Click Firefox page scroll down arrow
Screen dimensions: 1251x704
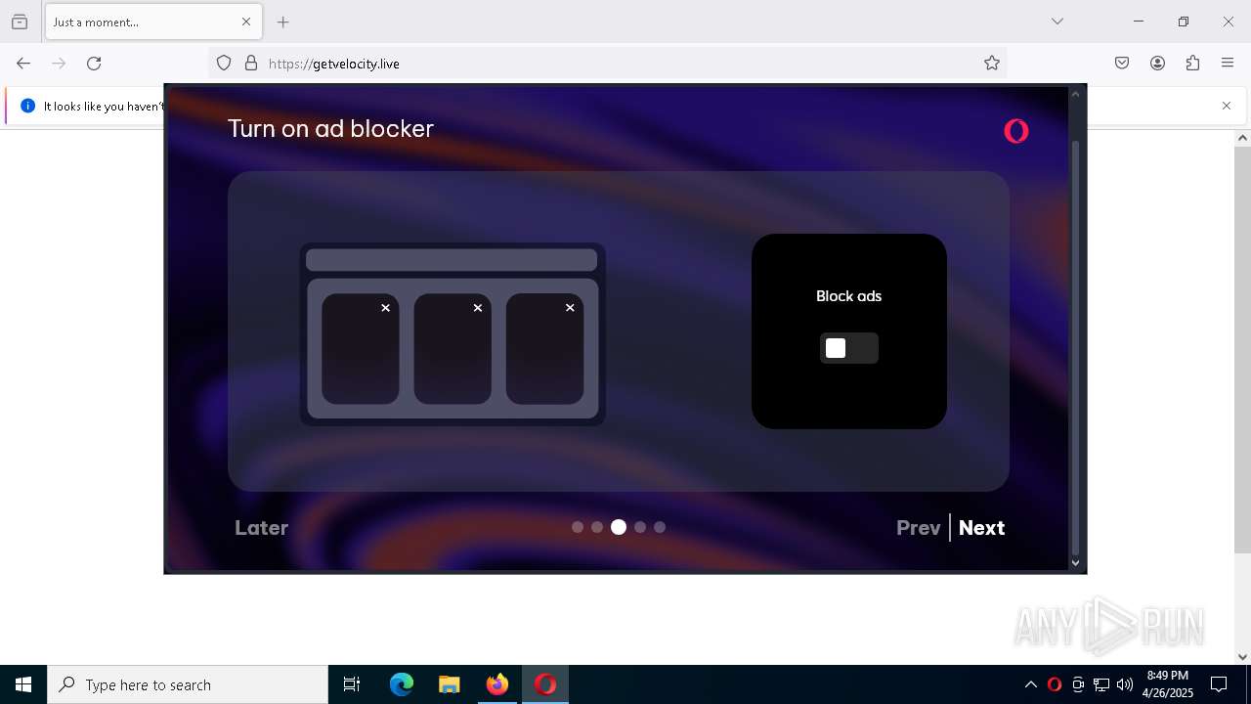pyautogui.click(x=1242, y=657)
